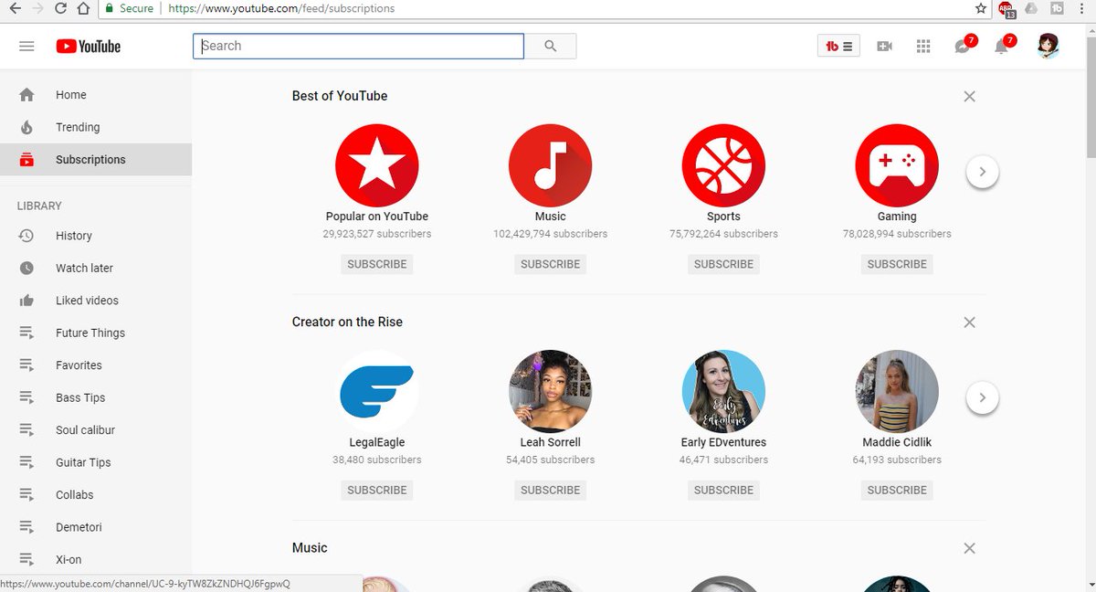The image size is (1096, 592).
Task: Click the Leah Sorrell channel name
Action: 550,442
